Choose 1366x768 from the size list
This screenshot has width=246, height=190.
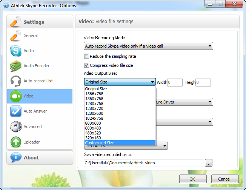[x=120, y=94]
